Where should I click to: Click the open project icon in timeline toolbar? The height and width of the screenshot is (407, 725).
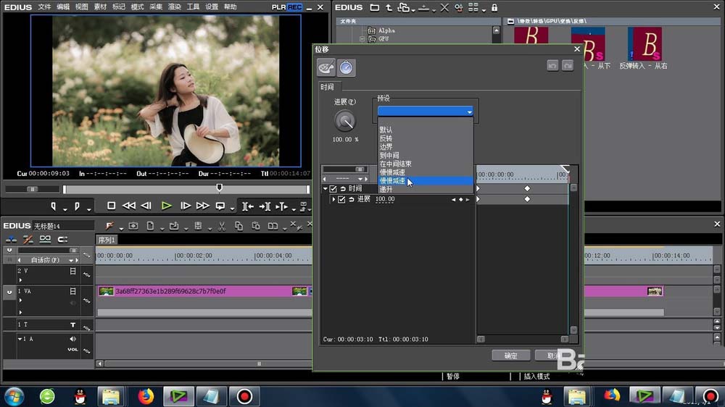(x=174, y=226)
